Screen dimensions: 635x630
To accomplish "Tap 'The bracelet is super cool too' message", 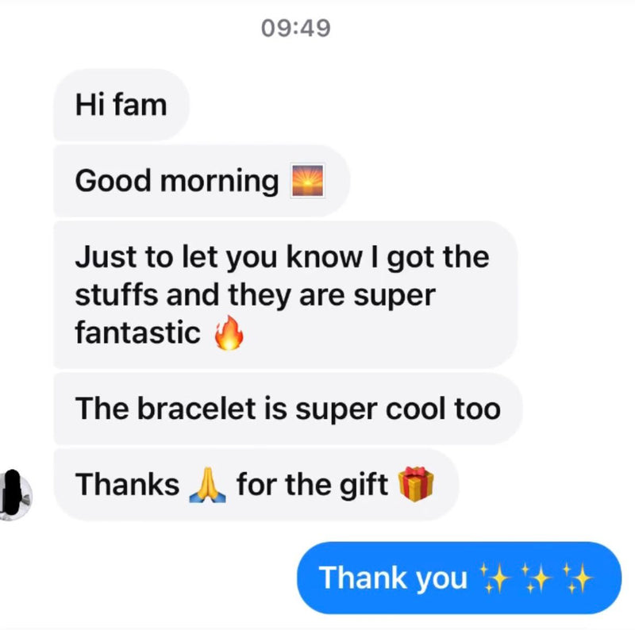I will point(288,409).
